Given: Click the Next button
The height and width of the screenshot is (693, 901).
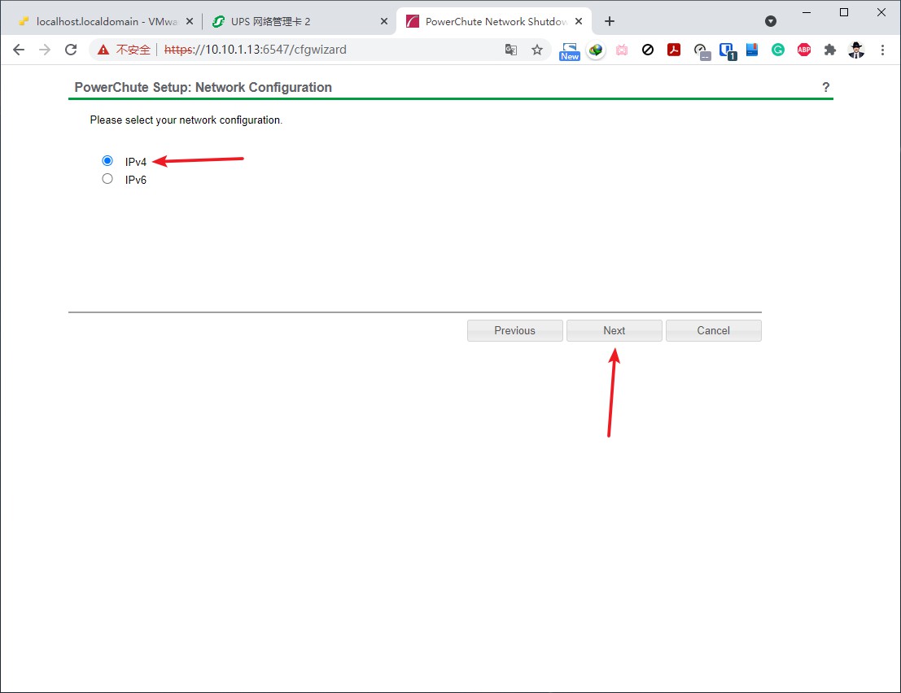Looking at the screenshot, I should click(x=614, y=330).
